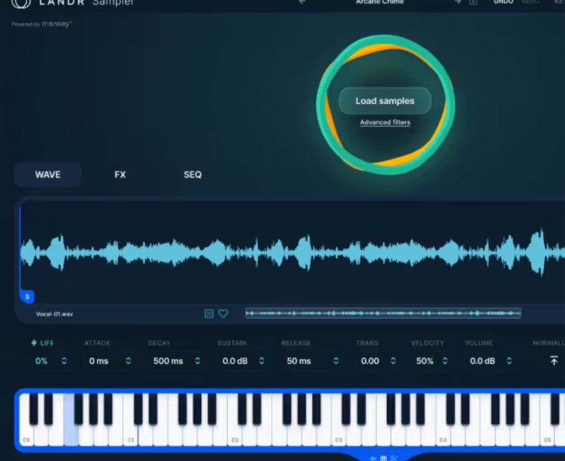The height and width of the screenshot is (461, 565).
Task: Click the move arrows icon under the piano
Action: tap(372, 457)
